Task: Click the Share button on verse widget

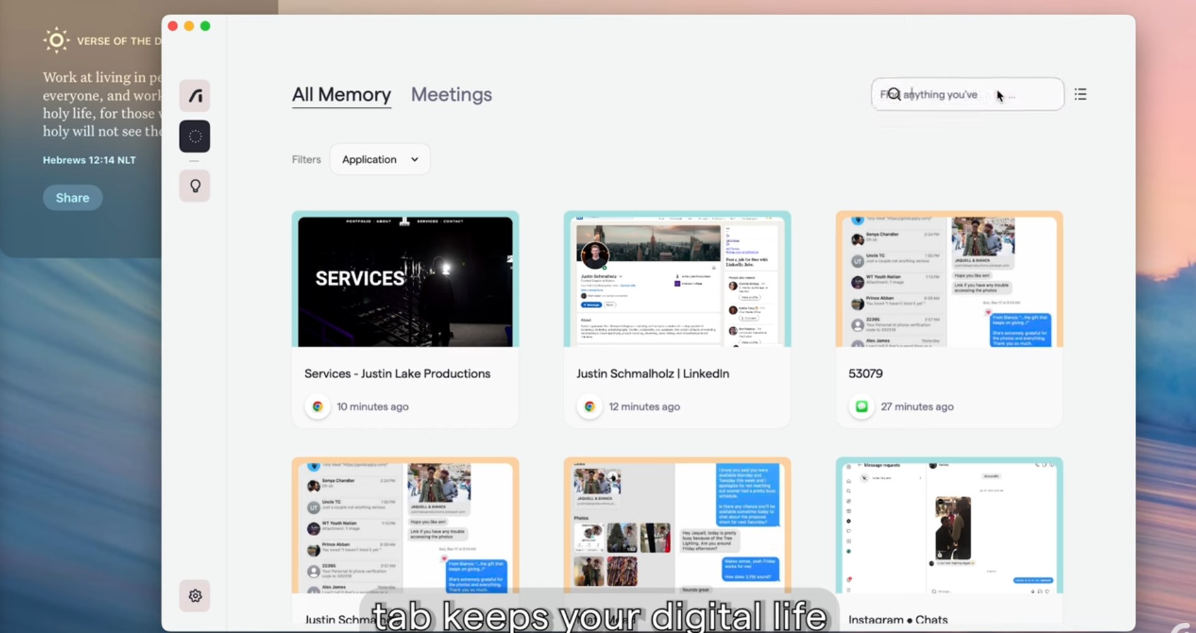Action: [72, 198]
